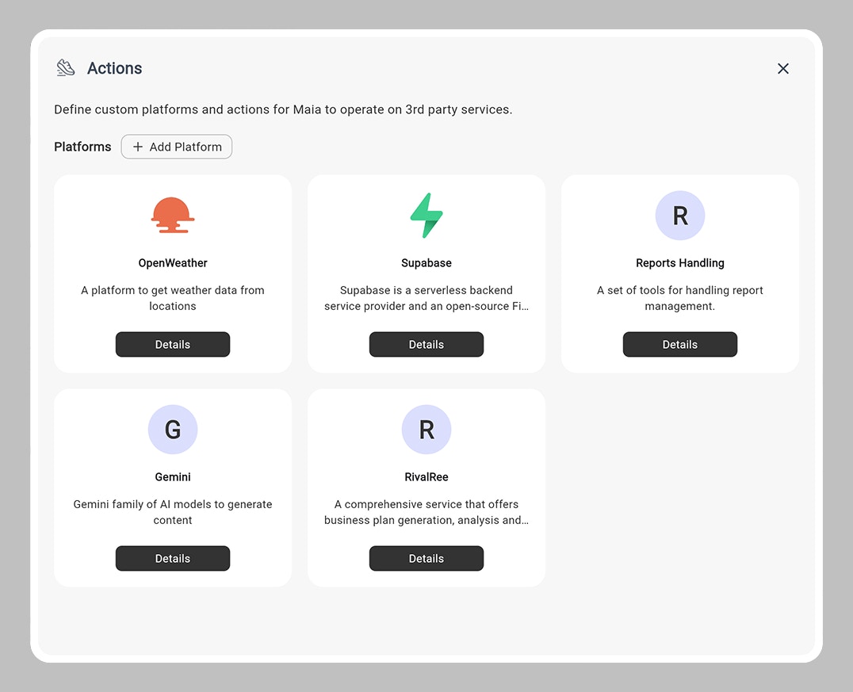View details of RivalRee
Image resolution: width=853 pixels, height=692 pixels.
426,558
